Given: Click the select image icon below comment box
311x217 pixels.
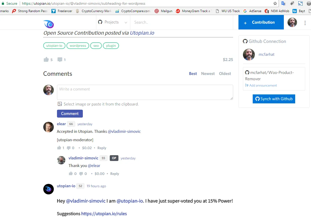Looking at the screenshot, I should pyautogui.click(x=60, y=104).
